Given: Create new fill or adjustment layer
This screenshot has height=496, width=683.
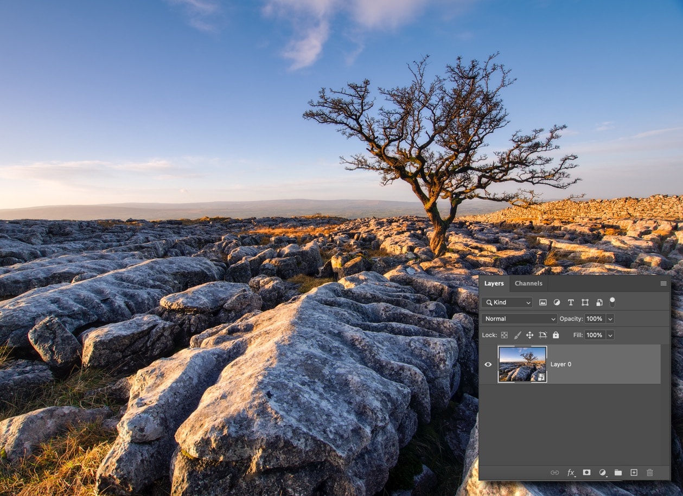Looking at the screenshot, I should 602,473.
